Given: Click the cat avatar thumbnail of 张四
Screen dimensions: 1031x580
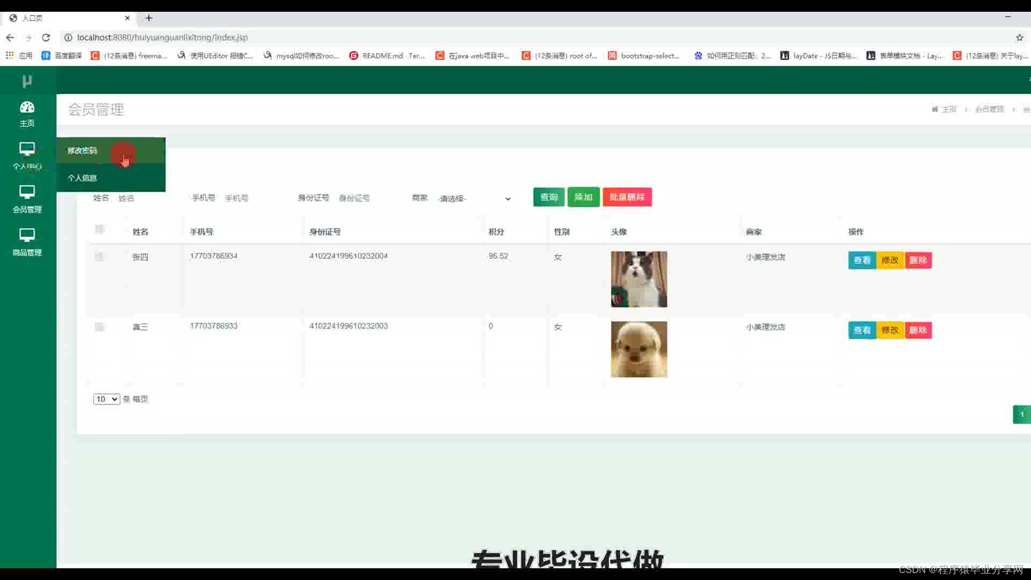Looking at the screenshot, I should click(638, 279).
